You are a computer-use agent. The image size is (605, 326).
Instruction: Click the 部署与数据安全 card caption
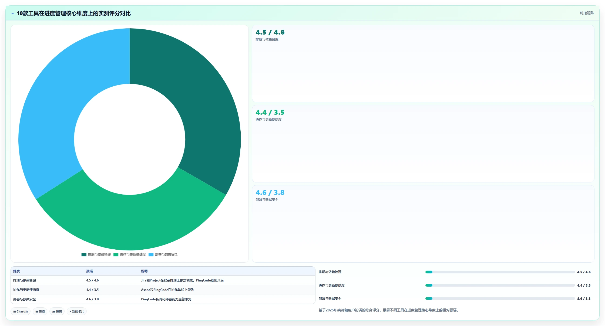pyautogui.click(x=267, y=200)
